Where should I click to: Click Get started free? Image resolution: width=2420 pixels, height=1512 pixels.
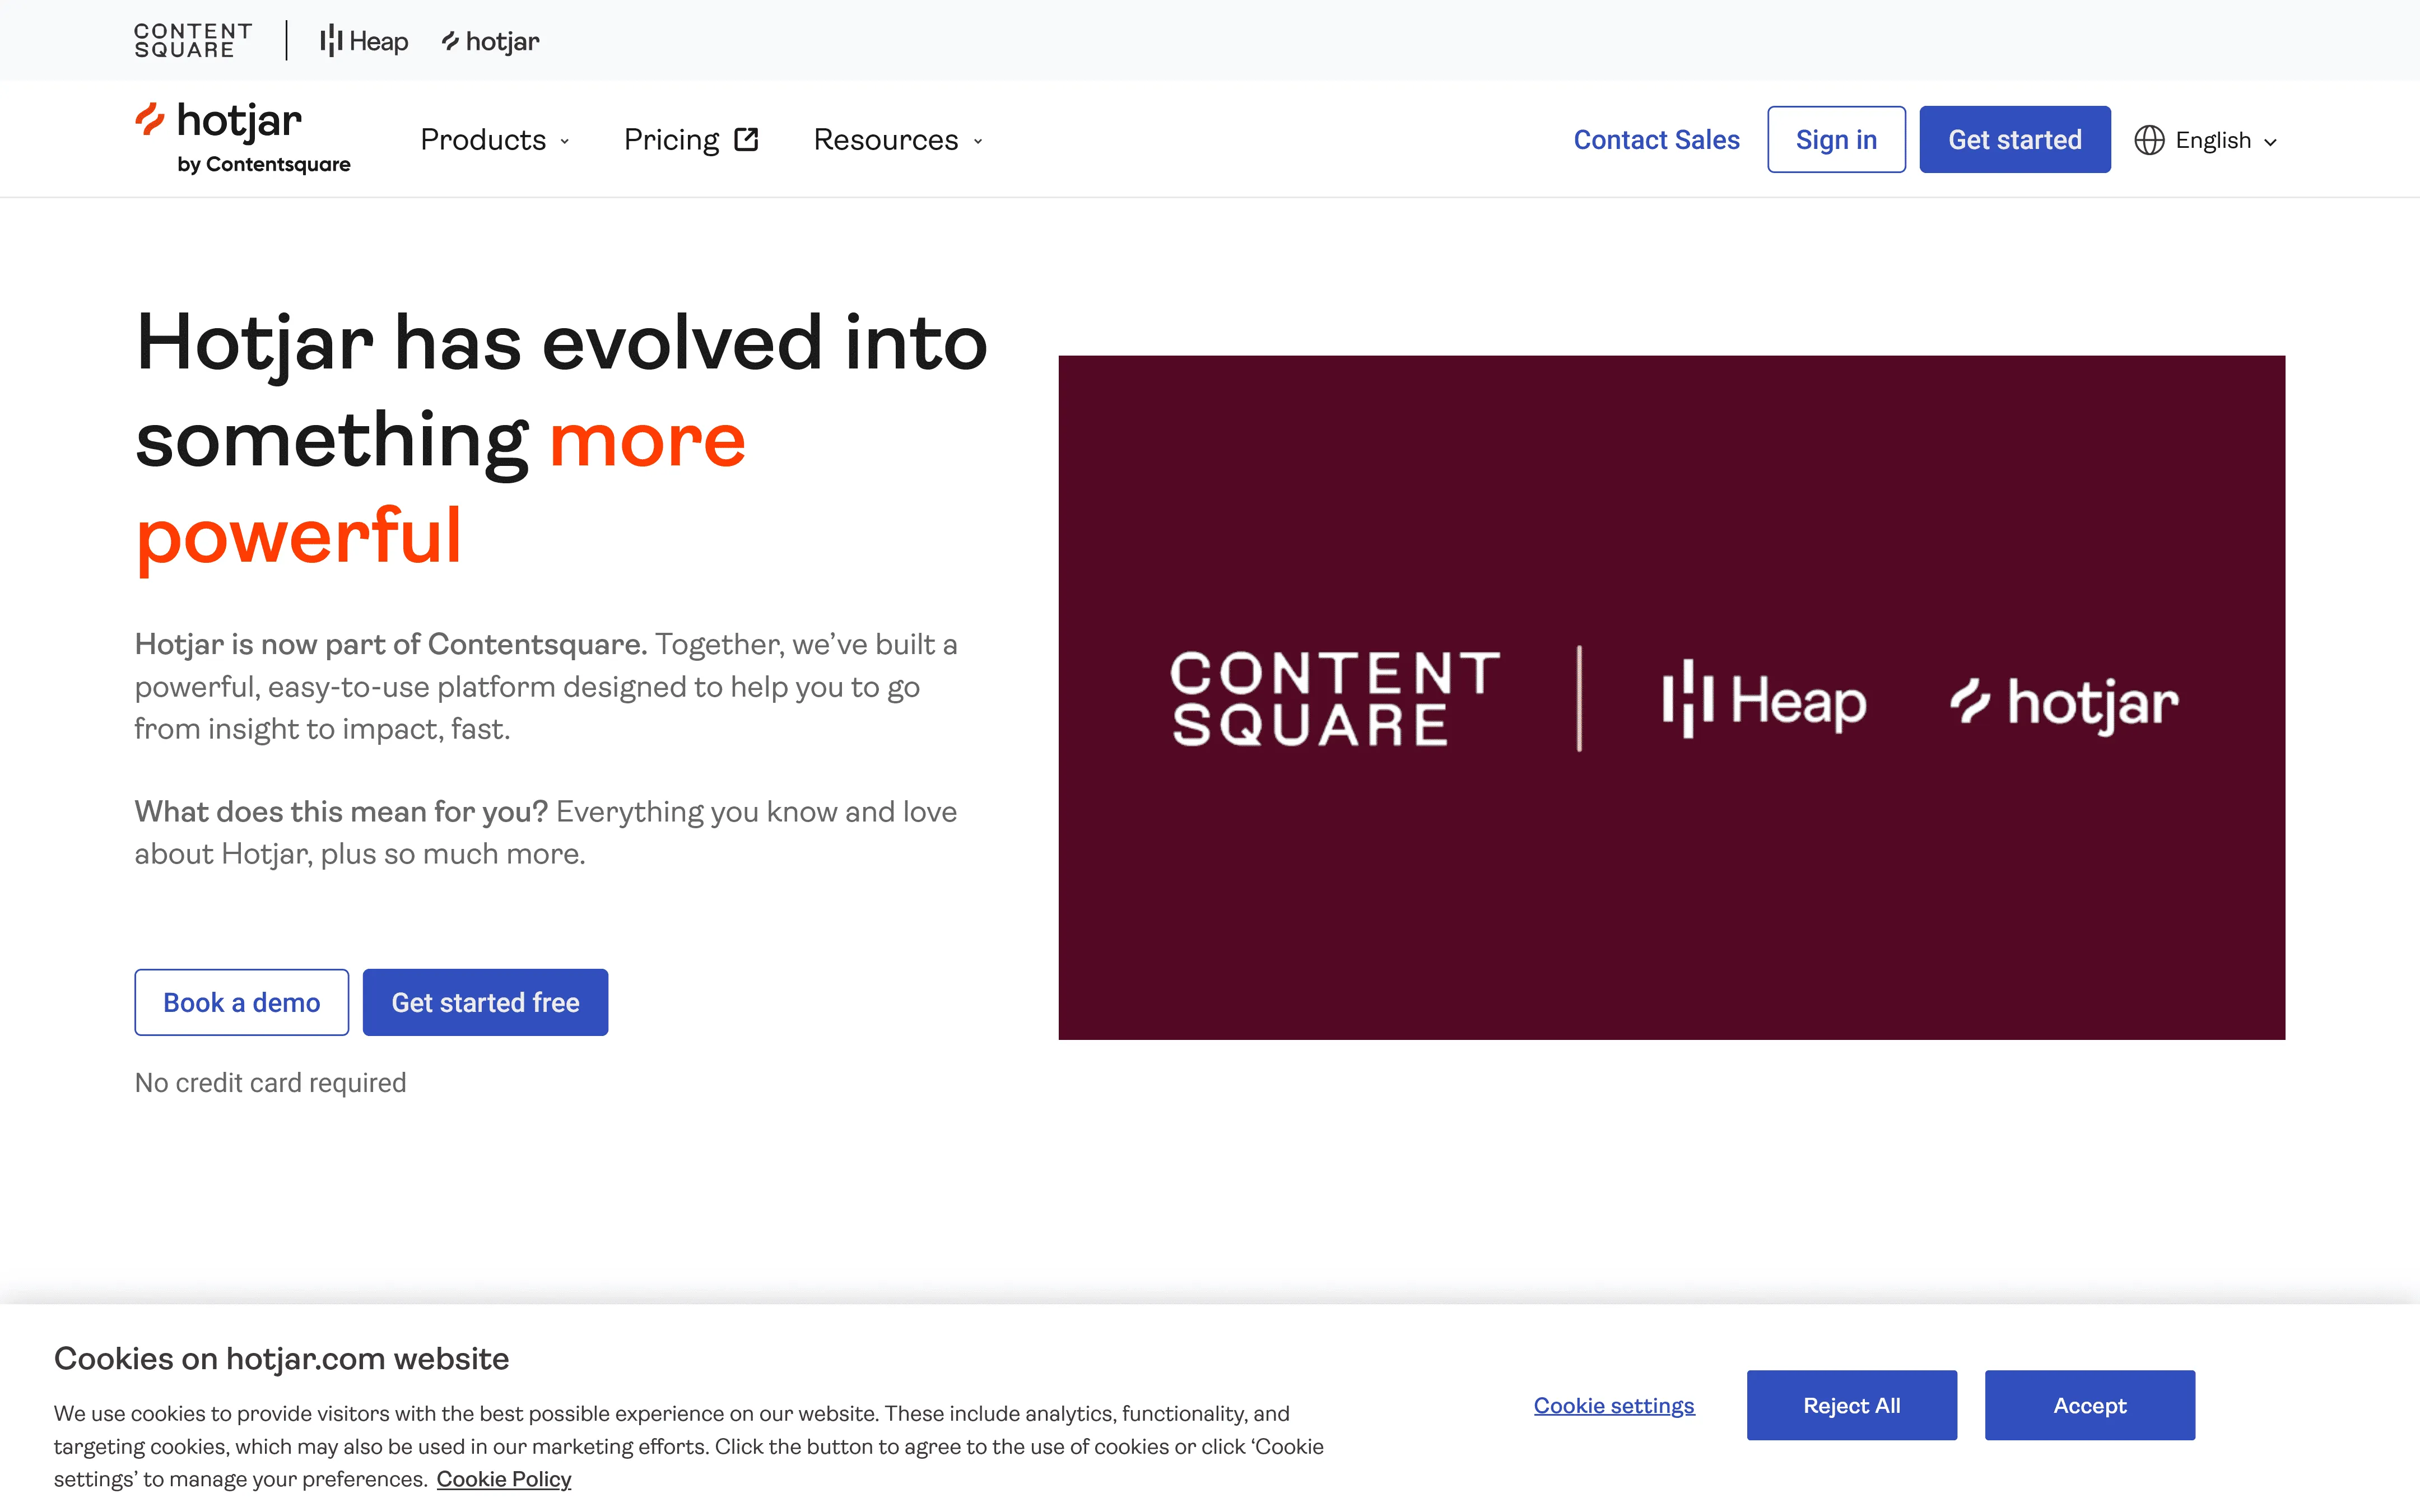485,1002
